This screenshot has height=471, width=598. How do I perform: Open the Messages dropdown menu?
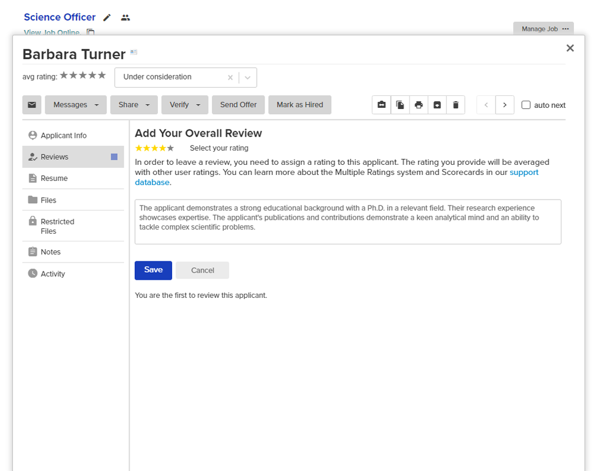click(x=75, y=105)
